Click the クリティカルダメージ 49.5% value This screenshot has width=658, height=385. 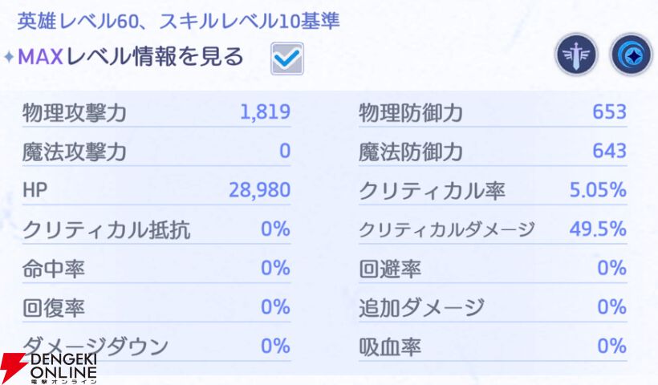(598, 229)
